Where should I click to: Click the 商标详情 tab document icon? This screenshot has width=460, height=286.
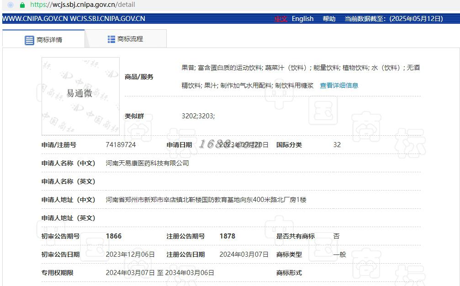[29, 40]
